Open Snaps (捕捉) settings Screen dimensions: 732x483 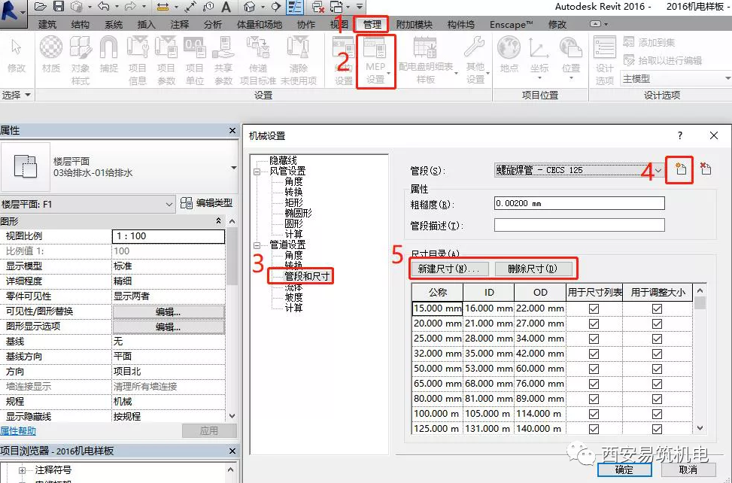pyautogui.click(x=109, y=55)
